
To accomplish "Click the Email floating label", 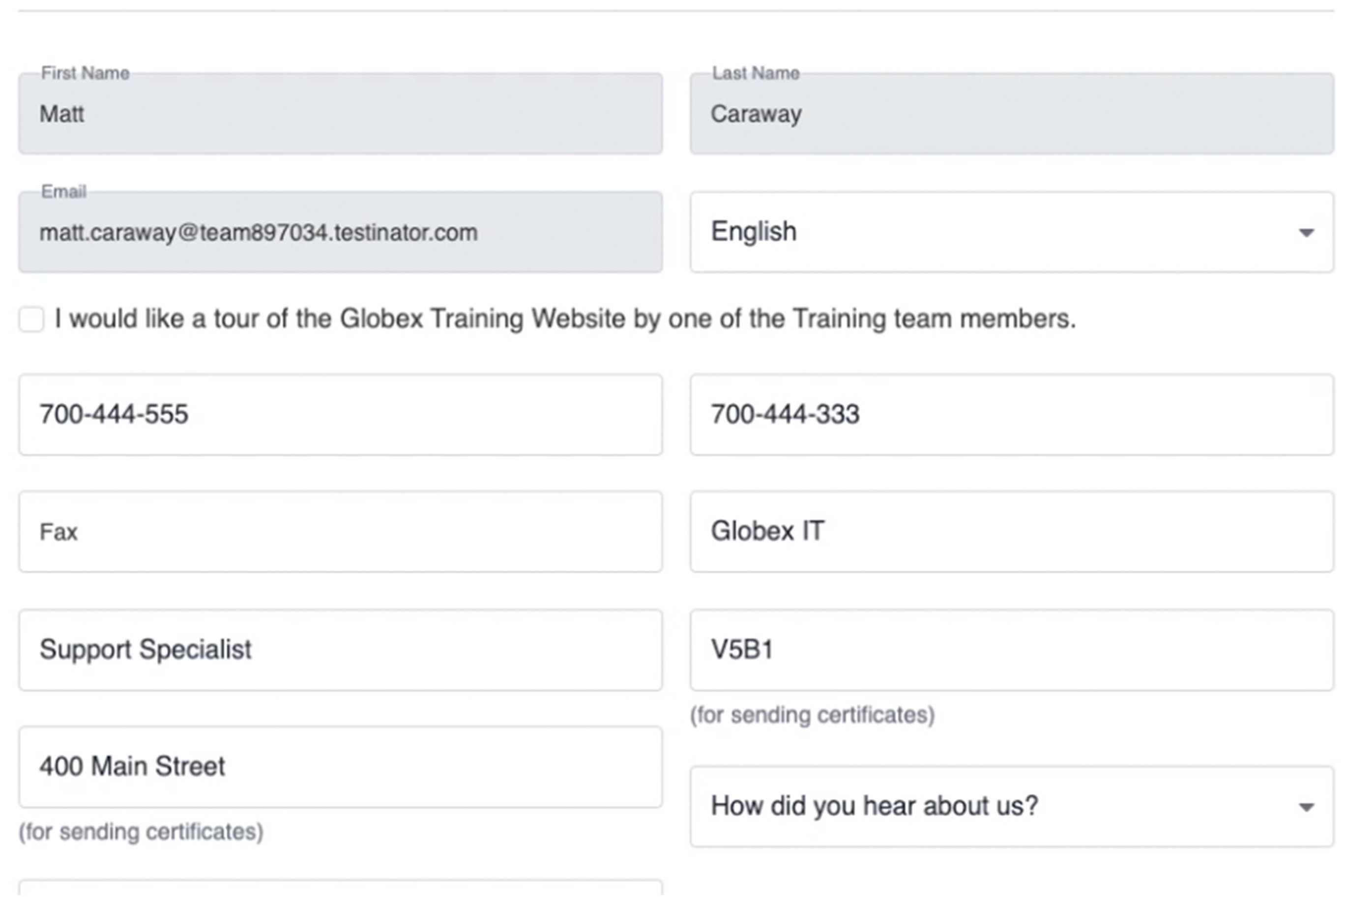I will click(x=63, y=191).
